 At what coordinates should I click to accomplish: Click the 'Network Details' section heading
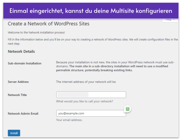click(x=21, y=51)
